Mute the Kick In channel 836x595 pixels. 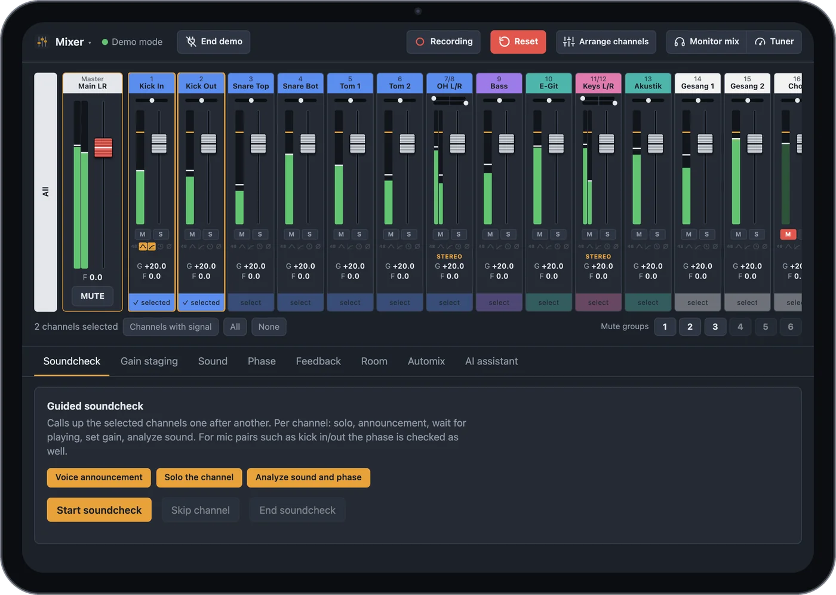pos(142,234)
